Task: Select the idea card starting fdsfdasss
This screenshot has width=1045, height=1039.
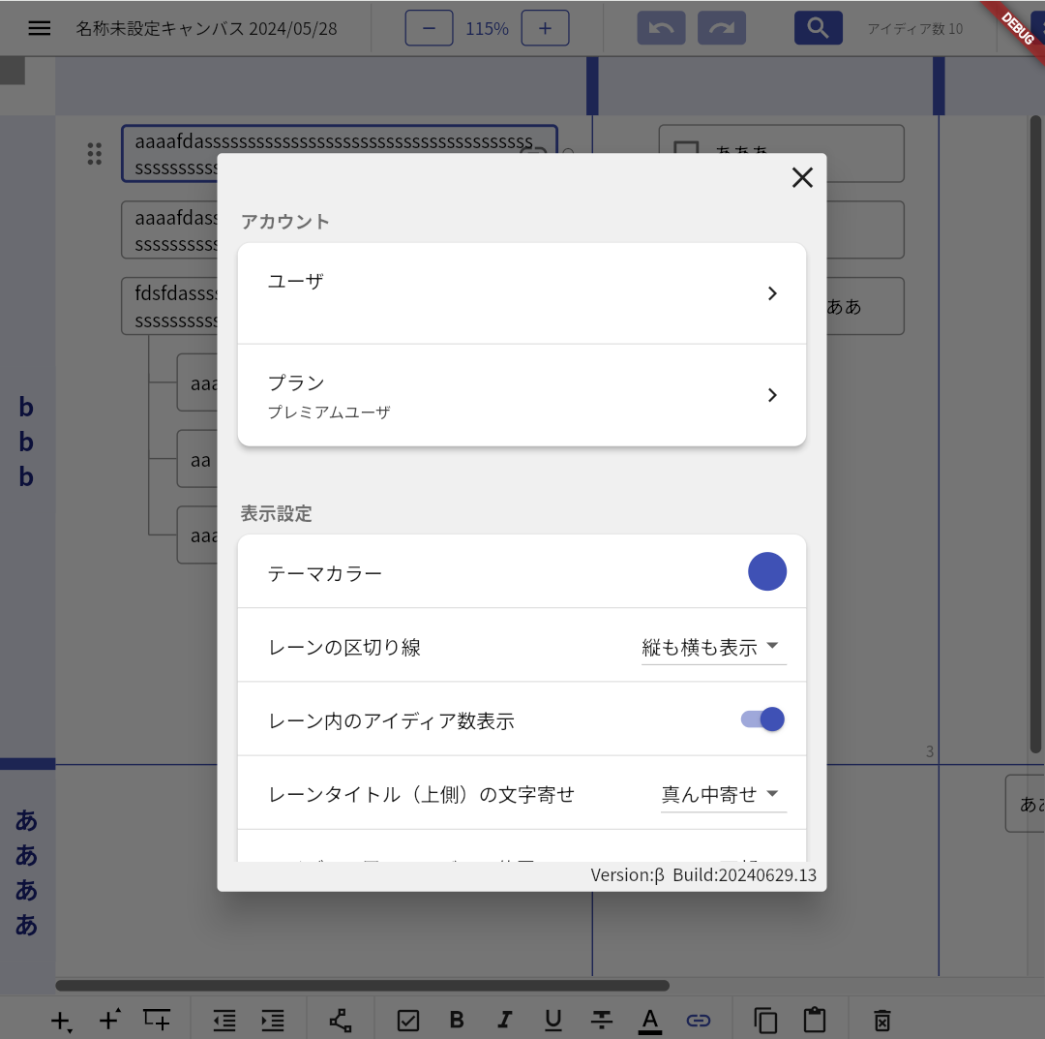Action: coord(169,306)
